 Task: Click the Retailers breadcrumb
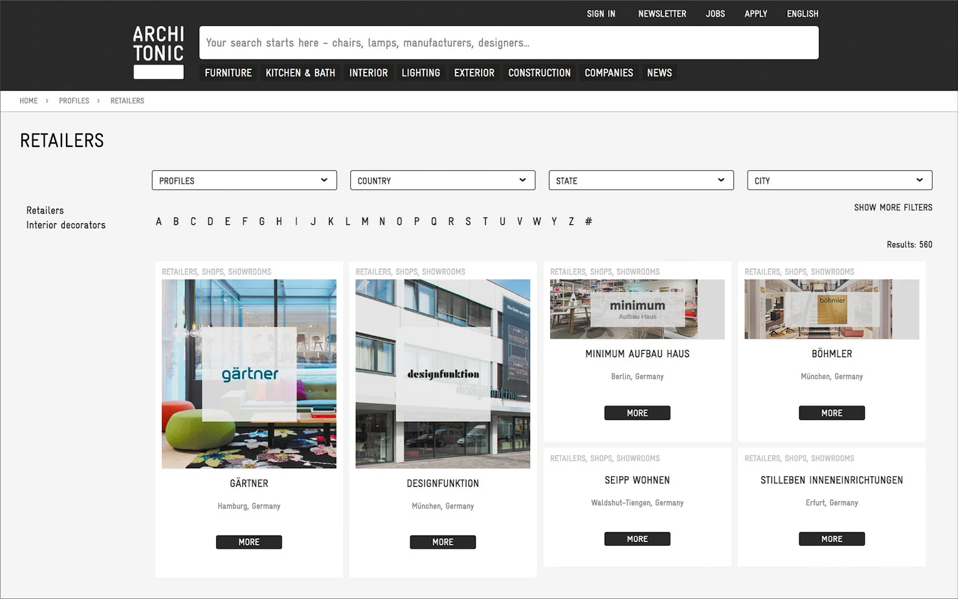coord(127,101)
